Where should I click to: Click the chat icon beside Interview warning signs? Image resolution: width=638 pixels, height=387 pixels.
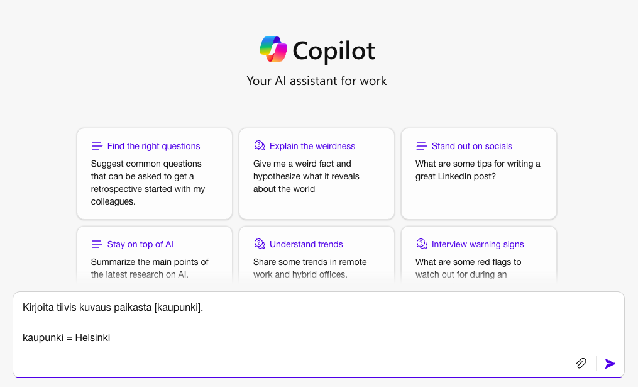tap(421, 244)
